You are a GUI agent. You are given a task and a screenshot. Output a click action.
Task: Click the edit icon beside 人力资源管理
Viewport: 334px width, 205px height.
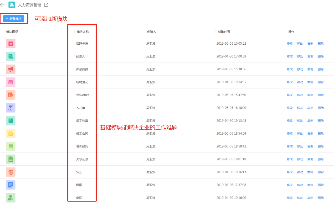tap(46, 5)
